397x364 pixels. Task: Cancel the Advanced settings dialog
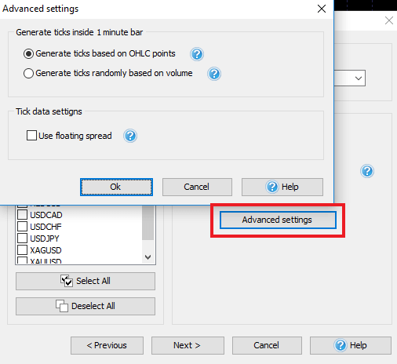[x=197, y=187]
